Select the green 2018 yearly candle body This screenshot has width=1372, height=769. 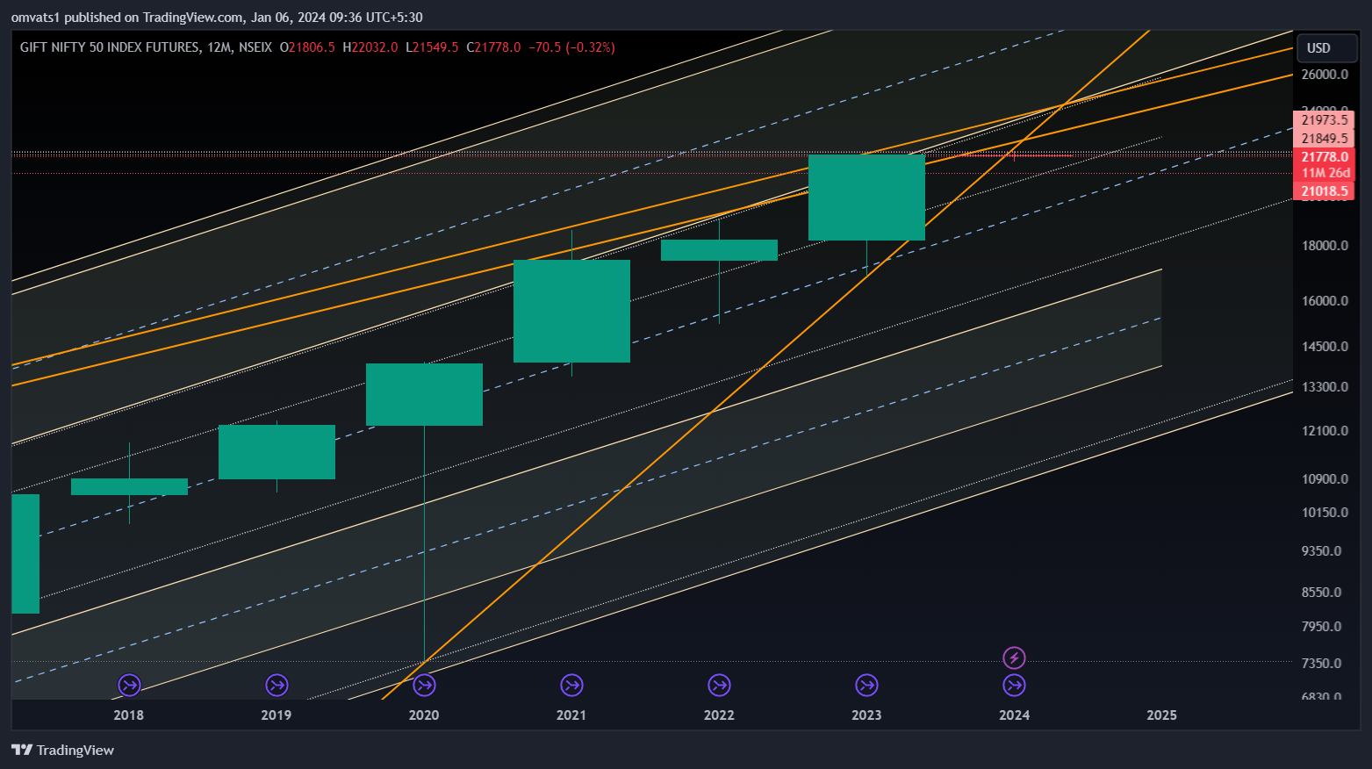[129, 486]
